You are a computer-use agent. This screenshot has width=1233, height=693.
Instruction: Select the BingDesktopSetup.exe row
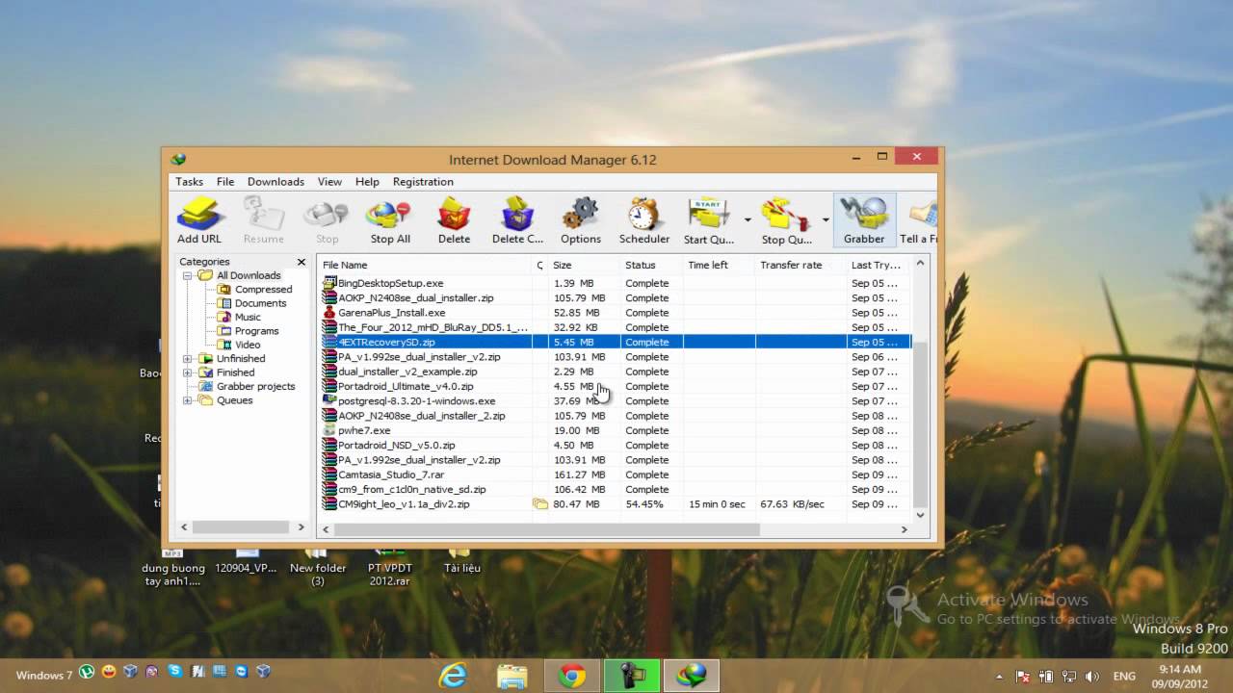click(616, 283)
